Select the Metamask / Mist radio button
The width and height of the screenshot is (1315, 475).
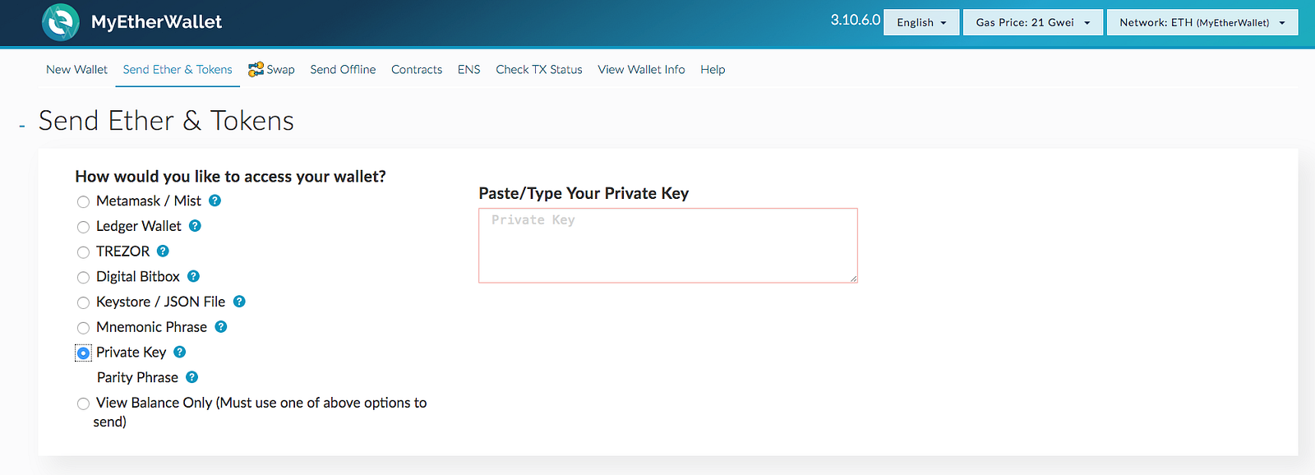[x=83, y=202]
